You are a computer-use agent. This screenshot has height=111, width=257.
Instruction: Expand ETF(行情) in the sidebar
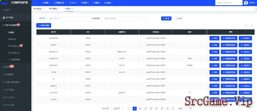[x=16, y=105]
